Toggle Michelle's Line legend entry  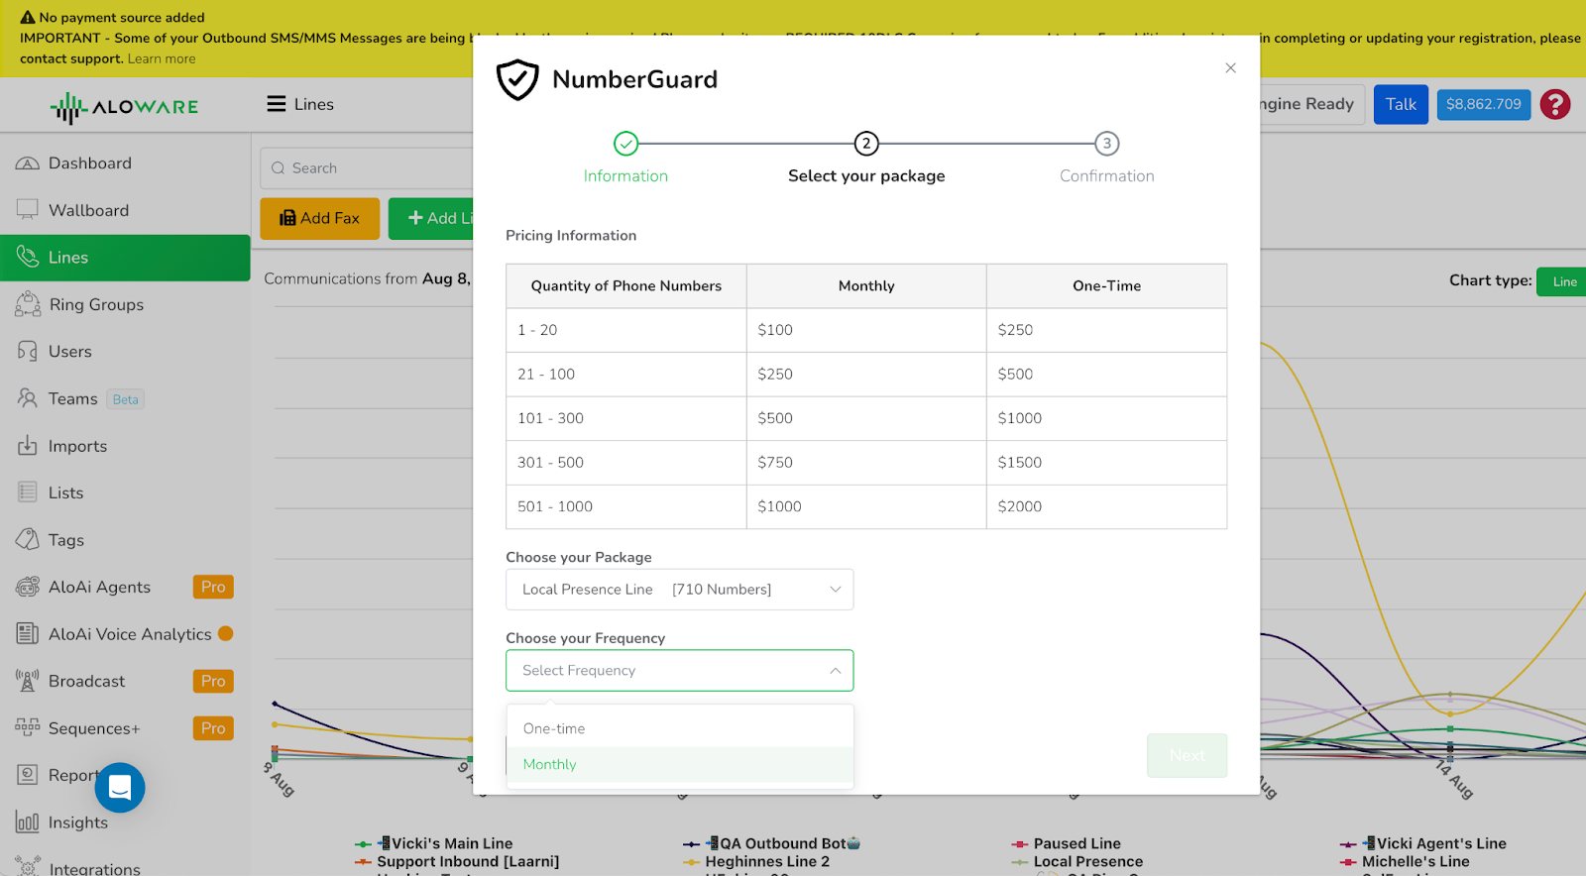point(1405,861)
